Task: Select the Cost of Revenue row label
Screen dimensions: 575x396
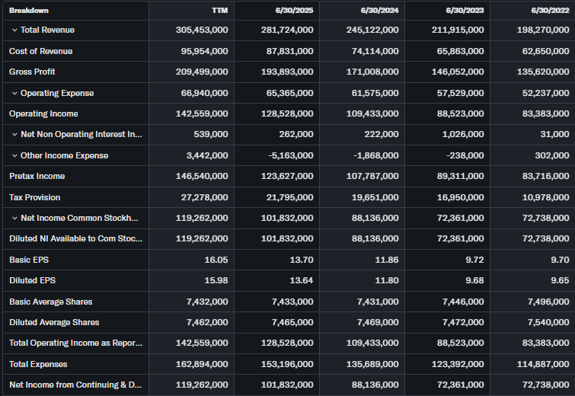Action: pyautogui.click(x=40, y=51)
